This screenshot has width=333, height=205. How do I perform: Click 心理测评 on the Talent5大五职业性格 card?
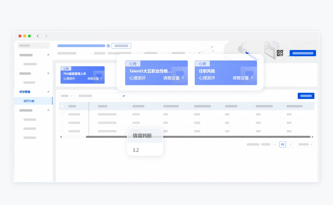137,78
